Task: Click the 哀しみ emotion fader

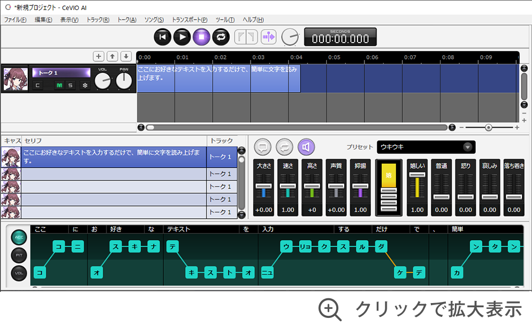Action: (489, 197)
